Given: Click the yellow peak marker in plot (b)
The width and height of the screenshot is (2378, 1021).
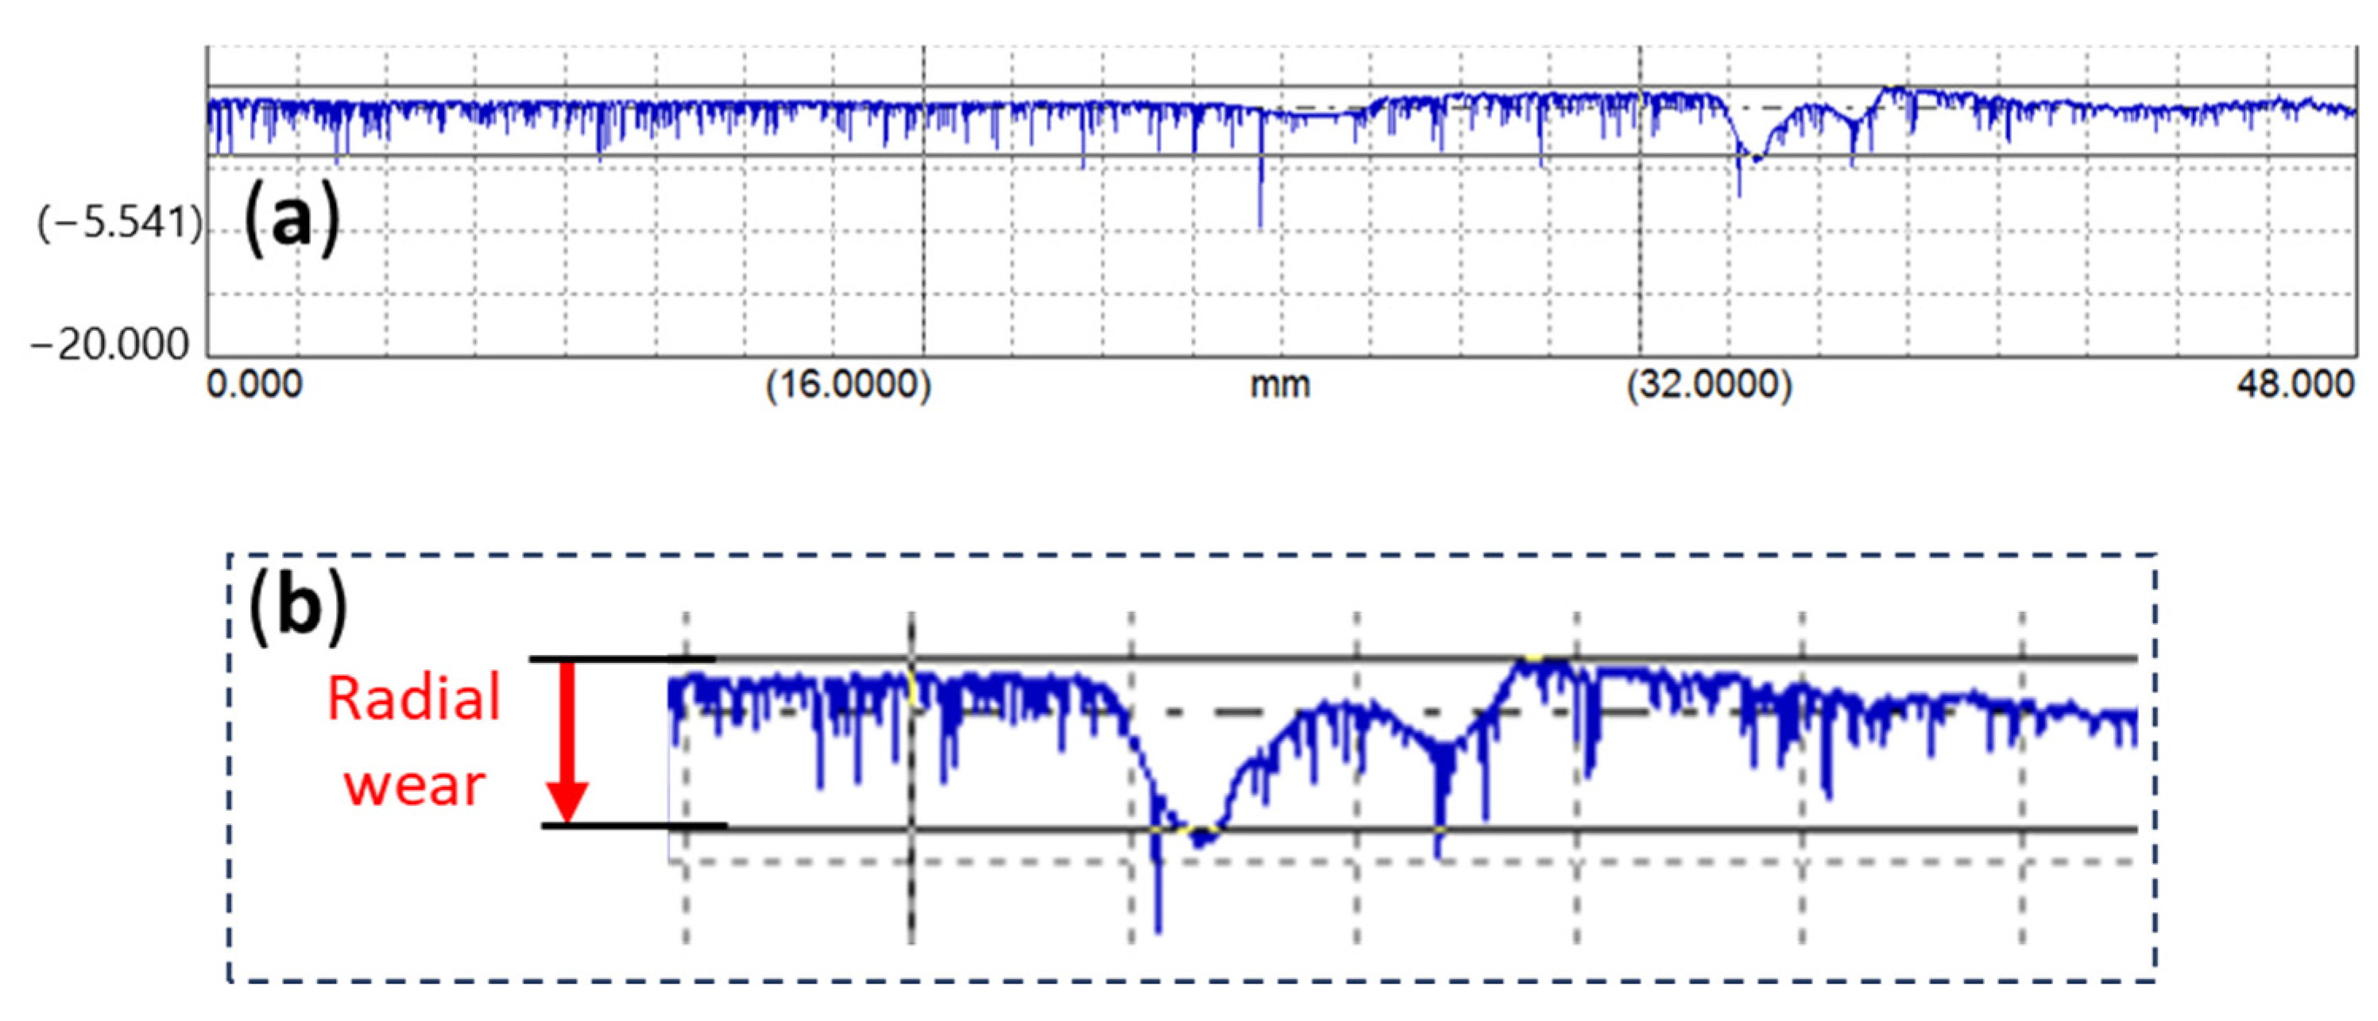Looking at the screenshot, I should (x=1534, y=658).
